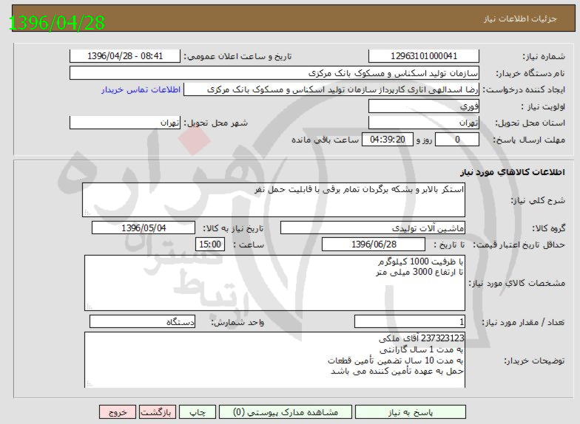Click the announcement date field 1396/04/28 - 08:41
580x424 pixels.
(x=125, y=56)
